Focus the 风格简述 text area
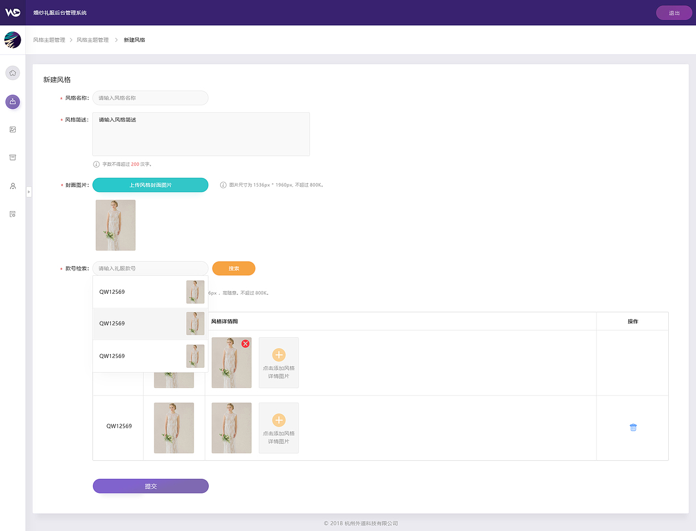 click(201, 134)
